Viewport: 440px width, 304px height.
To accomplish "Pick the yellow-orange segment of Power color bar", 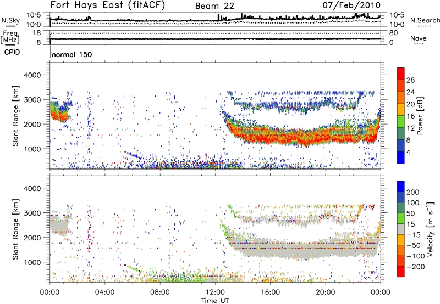I will tap(401, 109).
